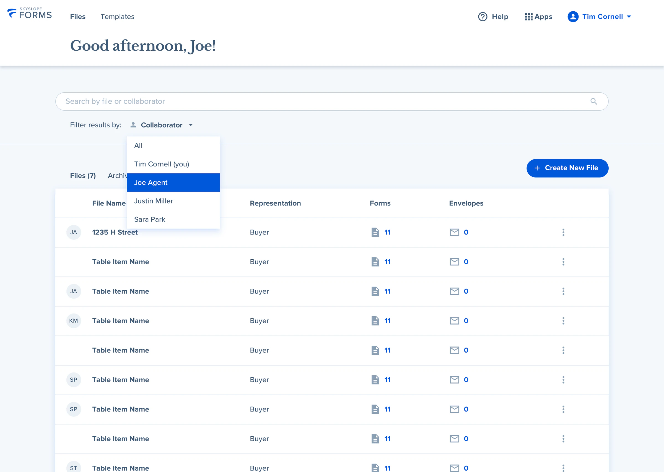Open the Apps grid icon
Image resolution: width=664 pixels, height=472 pixels.
click(528, 17)
